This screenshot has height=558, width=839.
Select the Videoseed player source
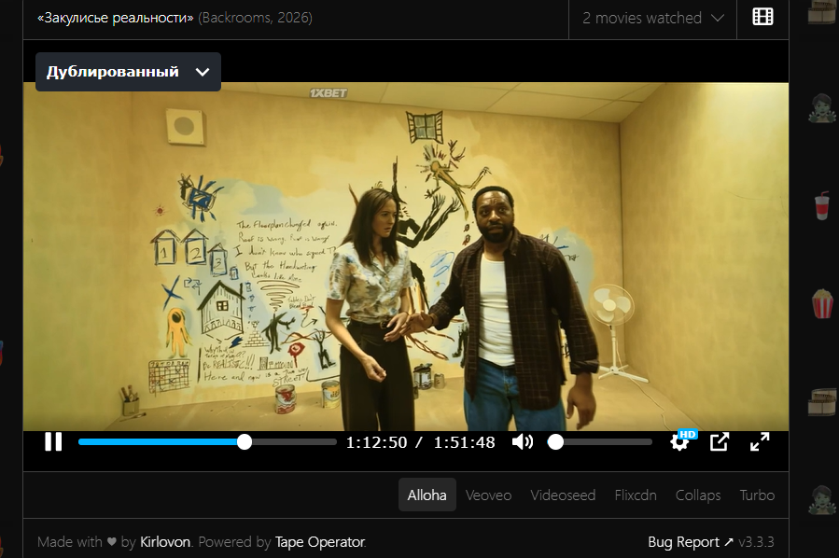pos(563,495)
